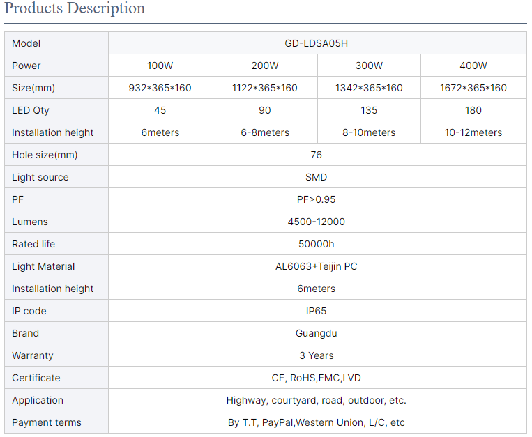532x437 pixels.
Task: Click the 50000h rated life cell
Action: (x=317, y=244)
